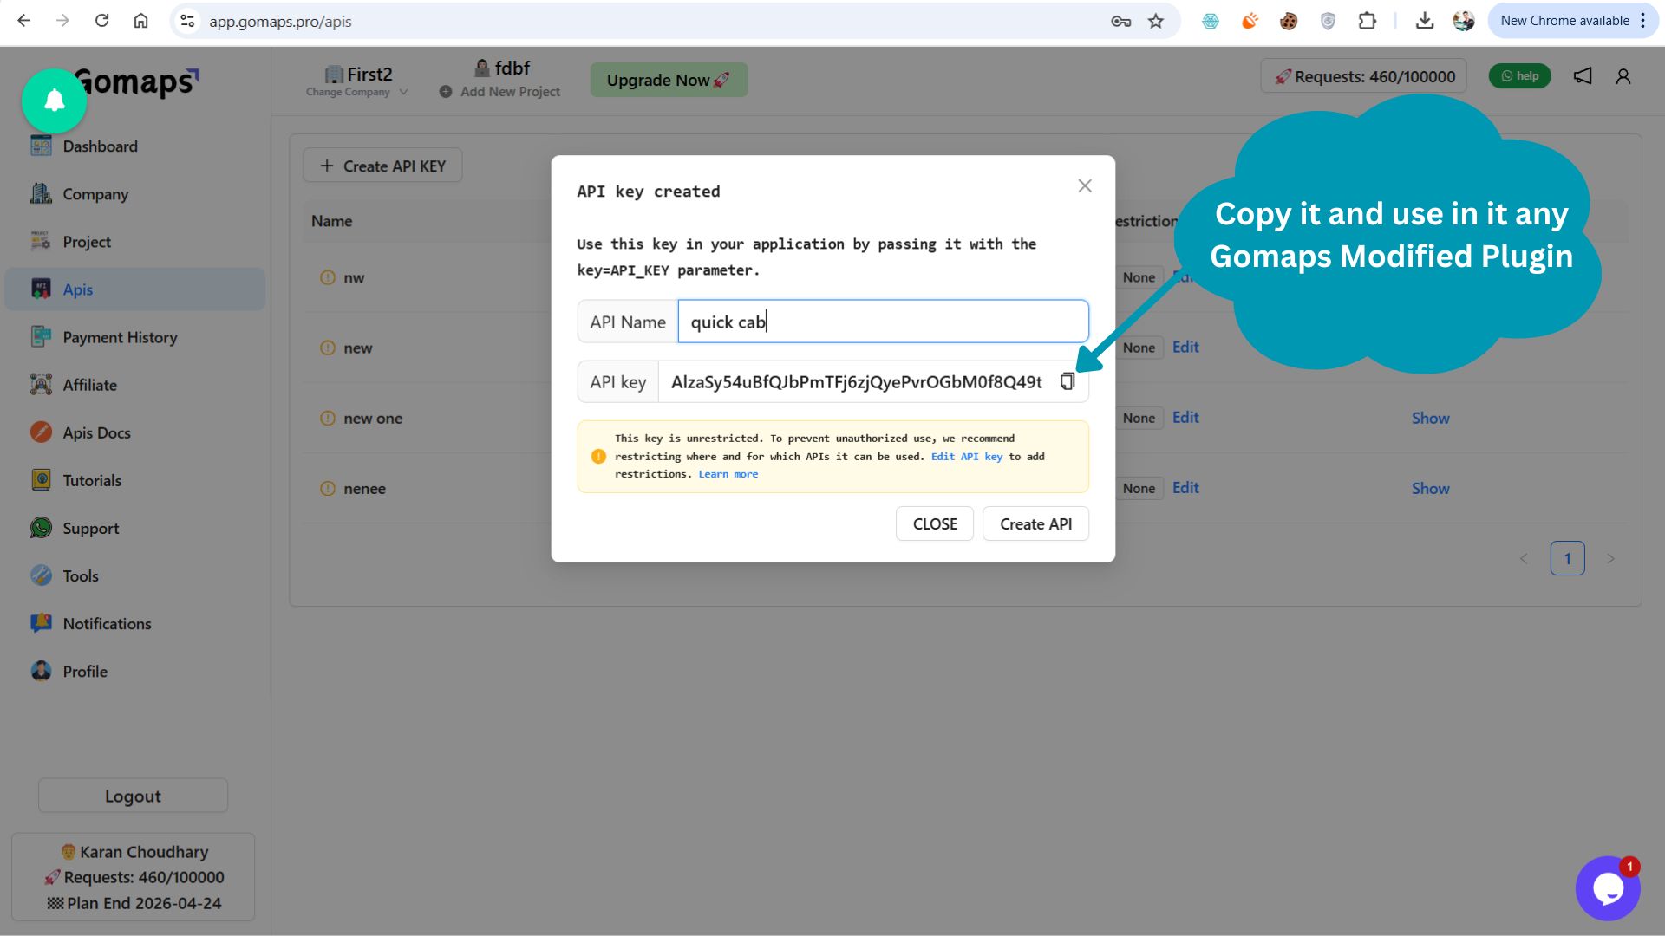Click the warning icon beside new one
The width and height of the screenshot is (1665, 936).
tap(328, 418)
